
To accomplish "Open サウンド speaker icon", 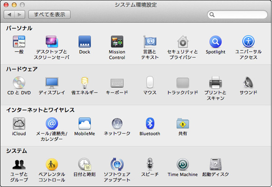I will click(x=248, y=83).
